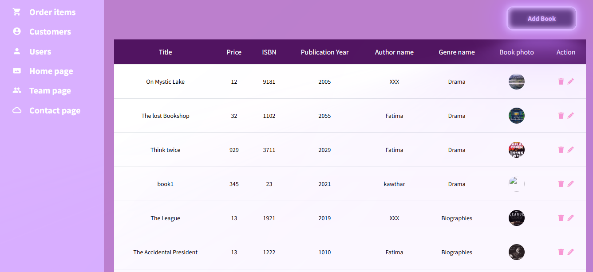
Task: Click the Home page image icon
Action: pos(17,71)
